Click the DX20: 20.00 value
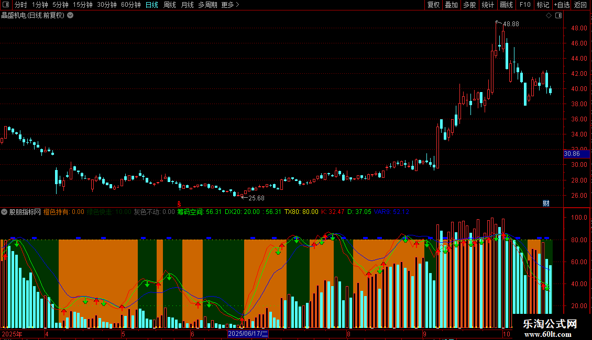This screenshot has width=592, height=340. click(x=243, y=212)
